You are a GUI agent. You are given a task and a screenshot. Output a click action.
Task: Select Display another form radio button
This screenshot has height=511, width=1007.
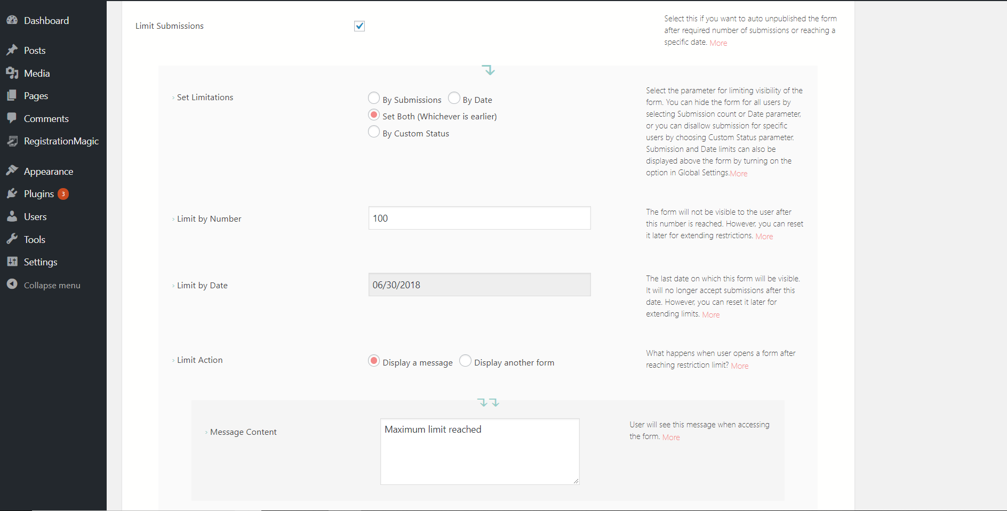(465, 361)
